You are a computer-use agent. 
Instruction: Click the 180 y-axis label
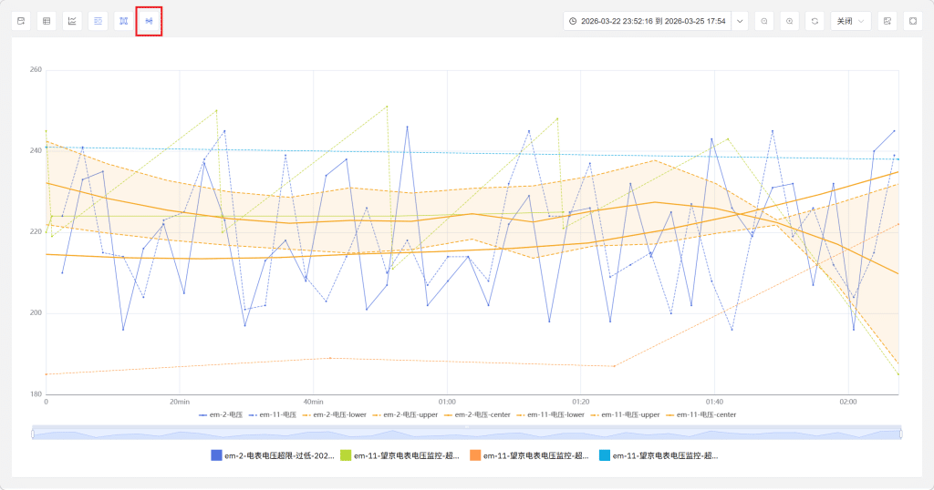(x=36, y=393)
